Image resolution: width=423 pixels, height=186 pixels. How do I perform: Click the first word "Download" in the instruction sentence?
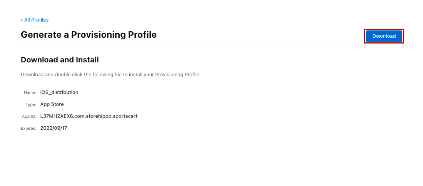pos(32,74)
